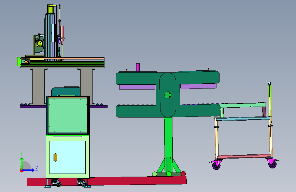Click the bright green end cap of horizontal rail
The image size is (296, 192).
19,61
